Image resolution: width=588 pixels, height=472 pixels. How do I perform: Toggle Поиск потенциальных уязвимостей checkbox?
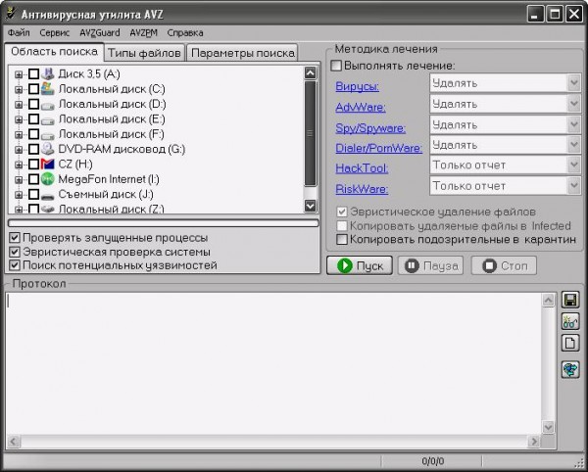pyautogui.click(x=15, y=265)
